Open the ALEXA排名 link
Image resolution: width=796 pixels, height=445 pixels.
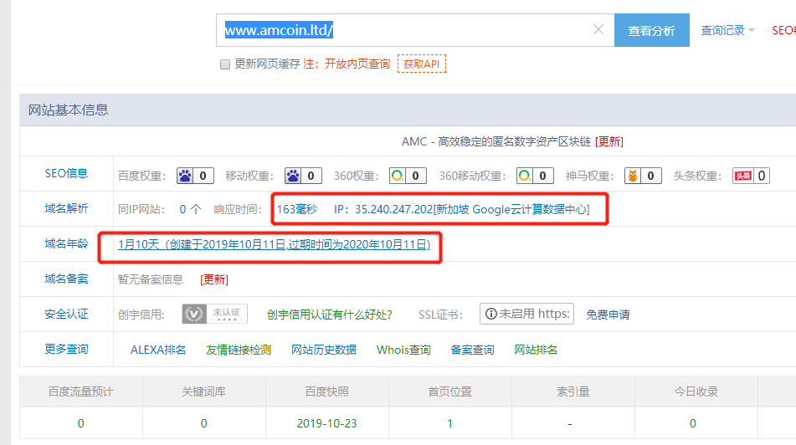point(158,350)
